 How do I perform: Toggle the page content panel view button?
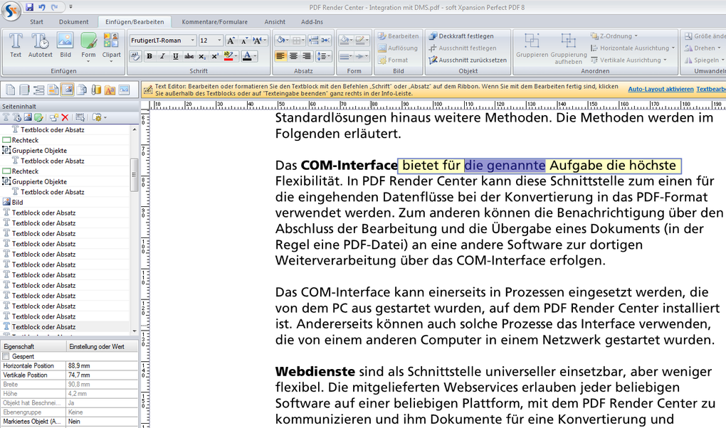67,90
